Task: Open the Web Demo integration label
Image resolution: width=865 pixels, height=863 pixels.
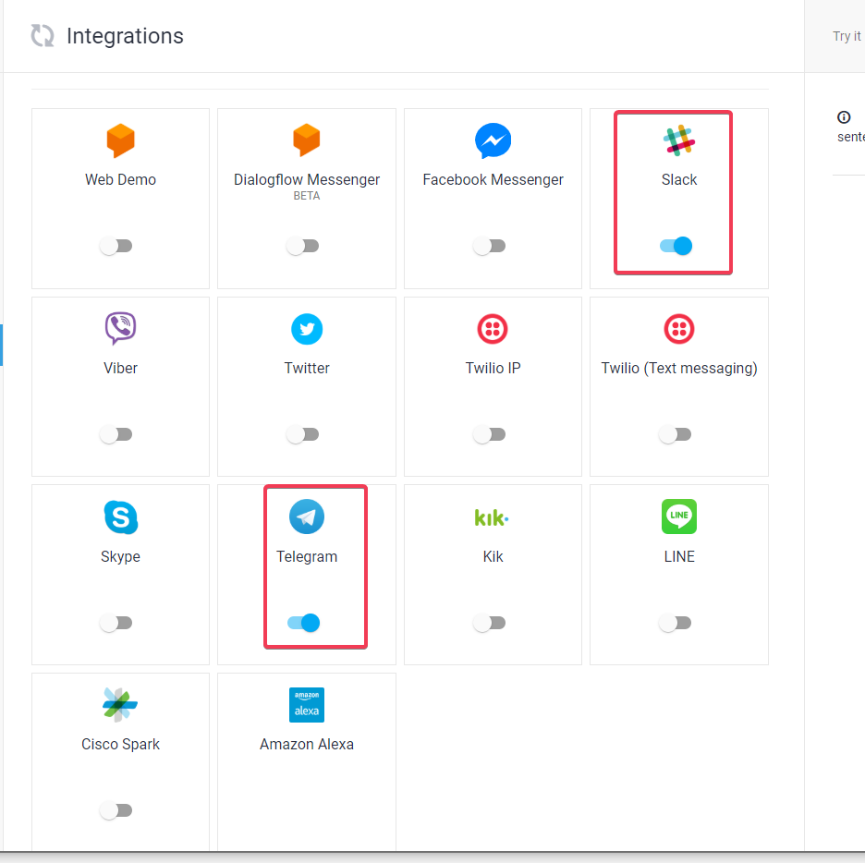Action: coord(120,180)
